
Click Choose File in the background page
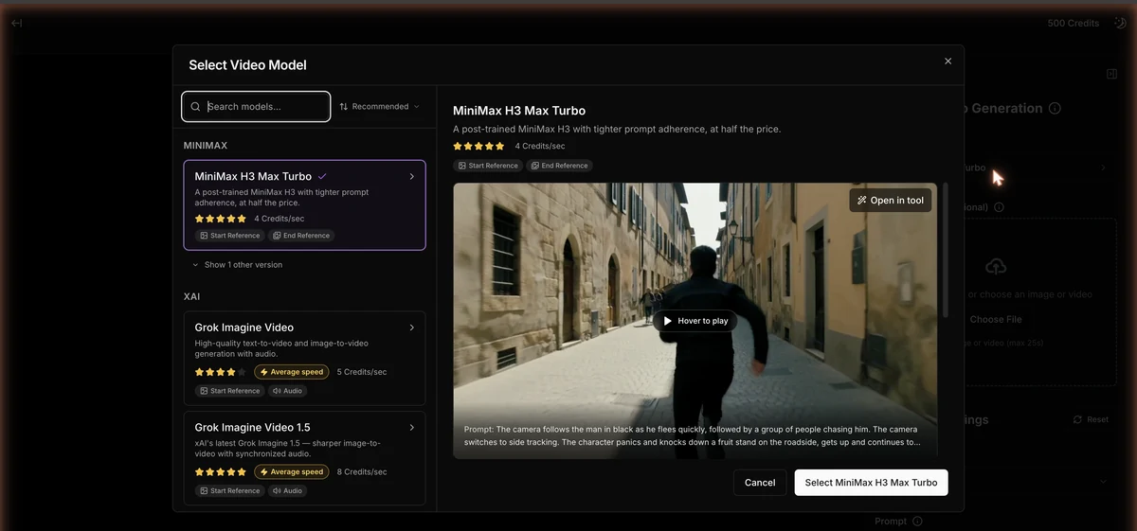pyautogui.click(x=996, y=320)
